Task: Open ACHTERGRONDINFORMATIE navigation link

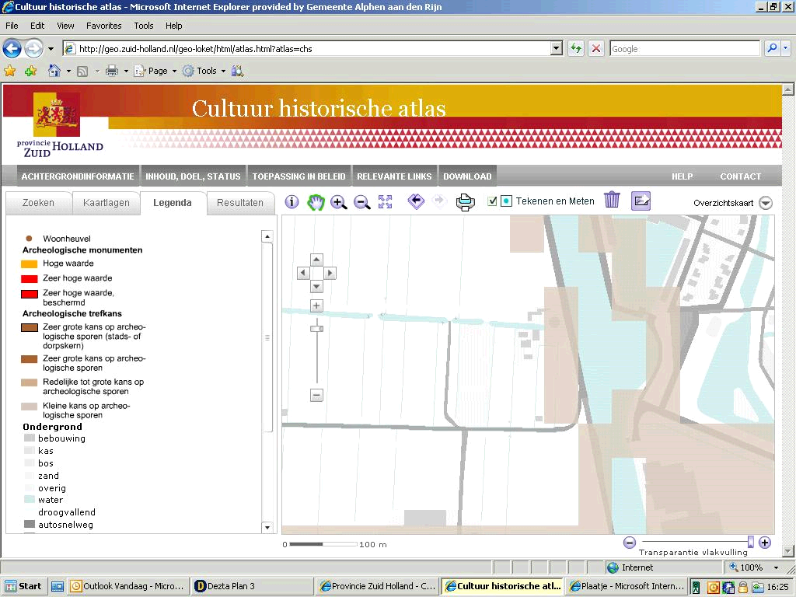Action: 78,176
